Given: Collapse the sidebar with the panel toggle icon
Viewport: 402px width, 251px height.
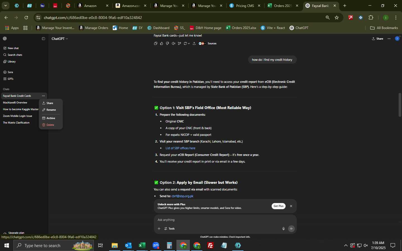Looking at the screenshot, I should (x=43, y=39).
